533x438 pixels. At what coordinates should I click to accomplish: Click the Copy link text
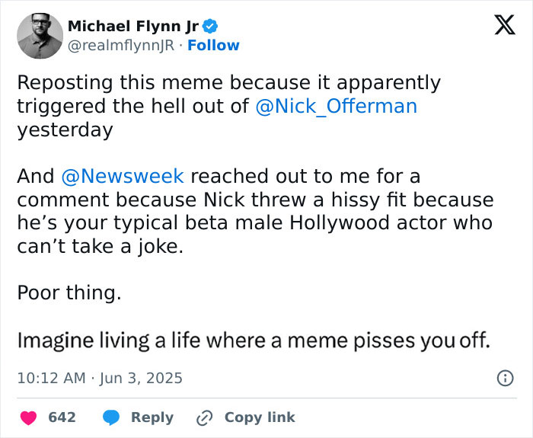(x=259, y=417)
